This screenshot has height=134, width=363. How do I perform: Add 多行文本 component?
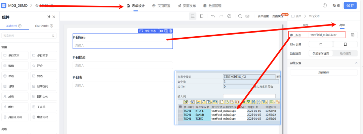click(43, 55)
